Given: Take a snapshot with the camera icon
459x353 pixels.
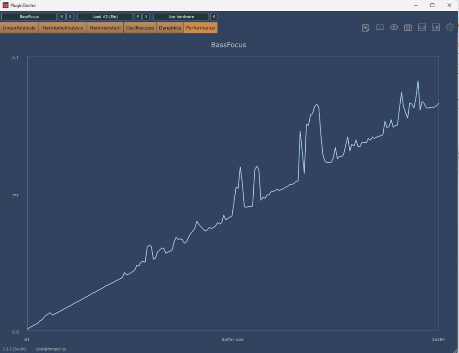Looking at the screenshot, I should [x=408, y=27].
